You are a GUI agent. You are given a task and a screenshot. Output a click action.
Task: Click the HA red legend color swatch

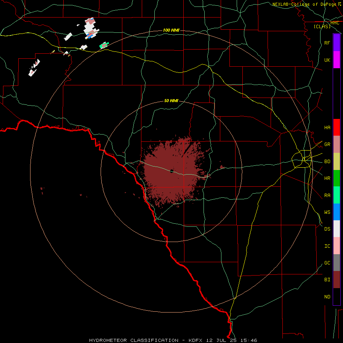(337, 127)
